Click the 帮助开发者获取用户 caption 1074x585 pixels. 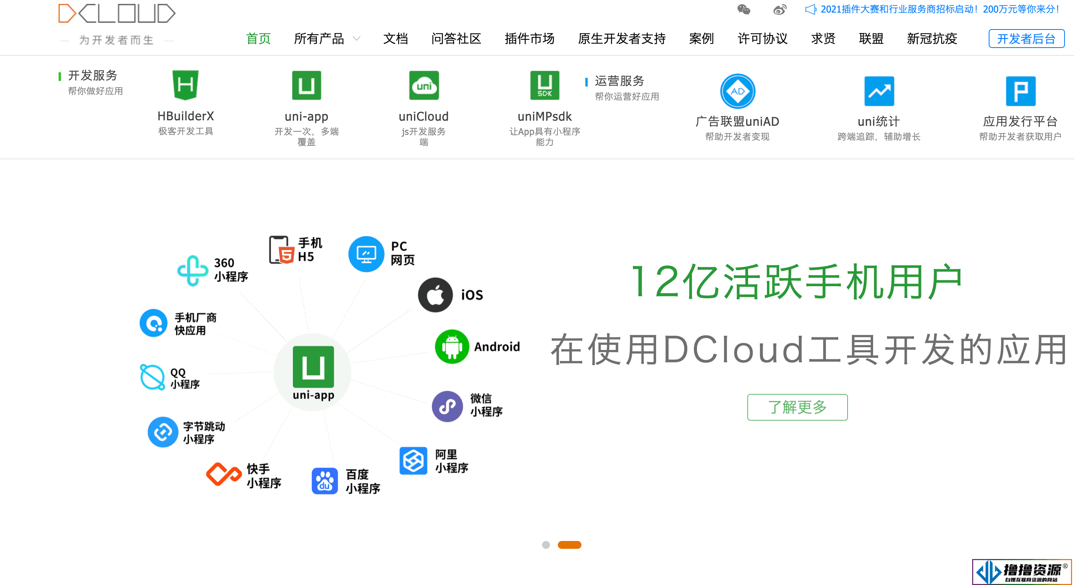(1020, 137)
